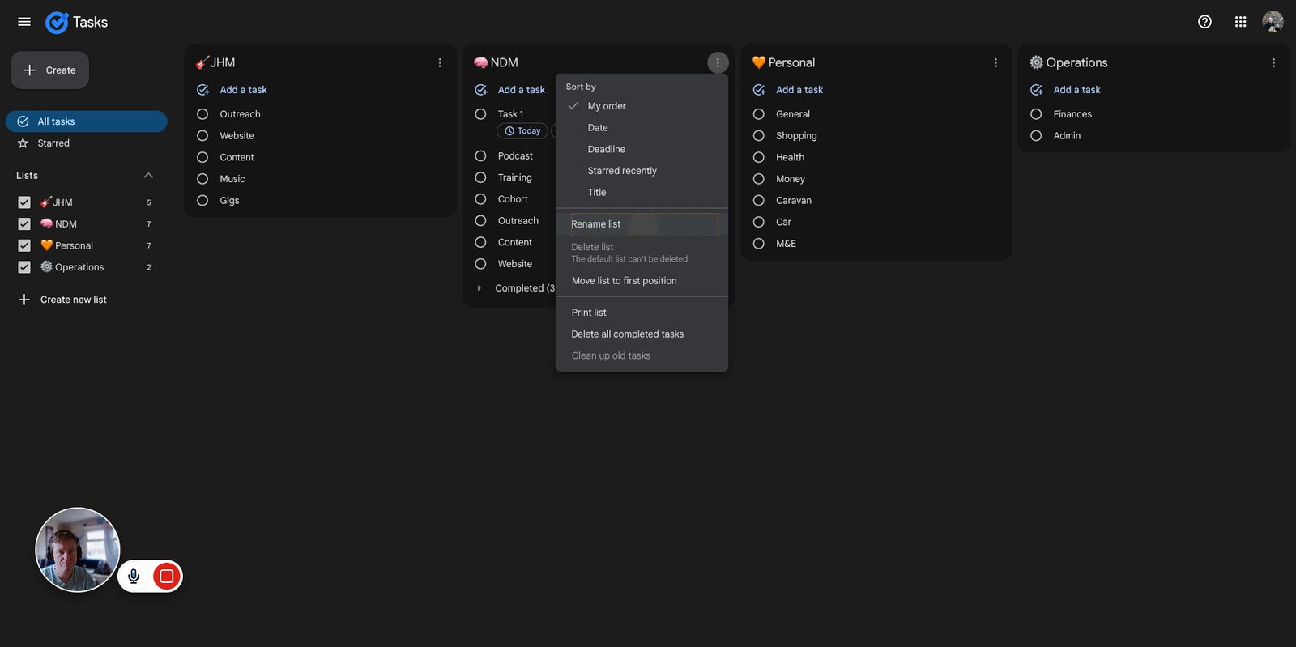The image size is (1296, 647).
Task: Click the Add a task icon in Operations
Action: pyautogui.click(x=1036, y=90)
